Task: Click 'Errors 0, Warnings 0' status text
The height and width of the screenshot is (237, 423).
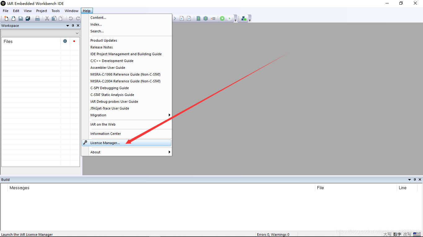Action: pyautogui.click(x=273, y=235)
